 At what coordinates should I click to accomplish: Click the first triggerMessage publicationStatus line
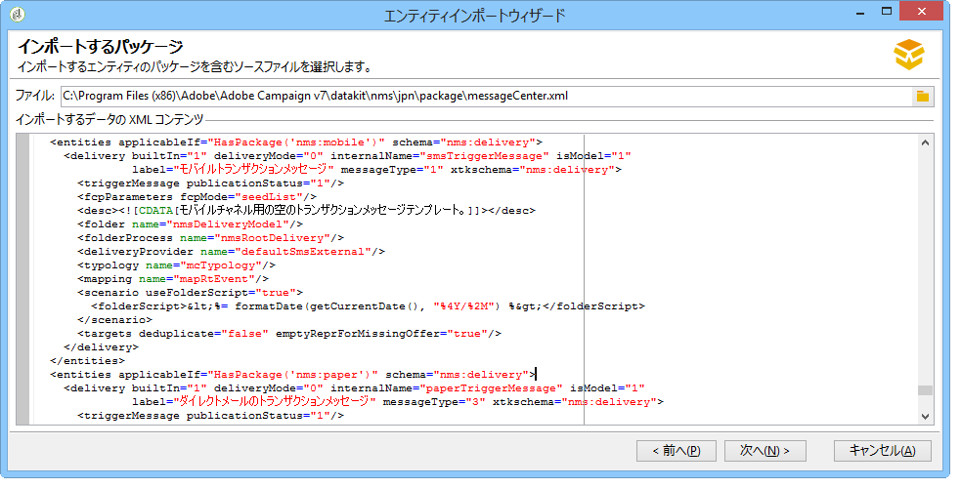coord(211,183)
